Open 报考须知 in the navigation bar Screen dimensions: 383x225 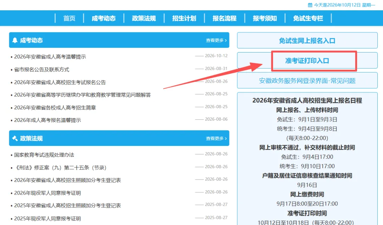pyautogui.click(x=265, y=18)
